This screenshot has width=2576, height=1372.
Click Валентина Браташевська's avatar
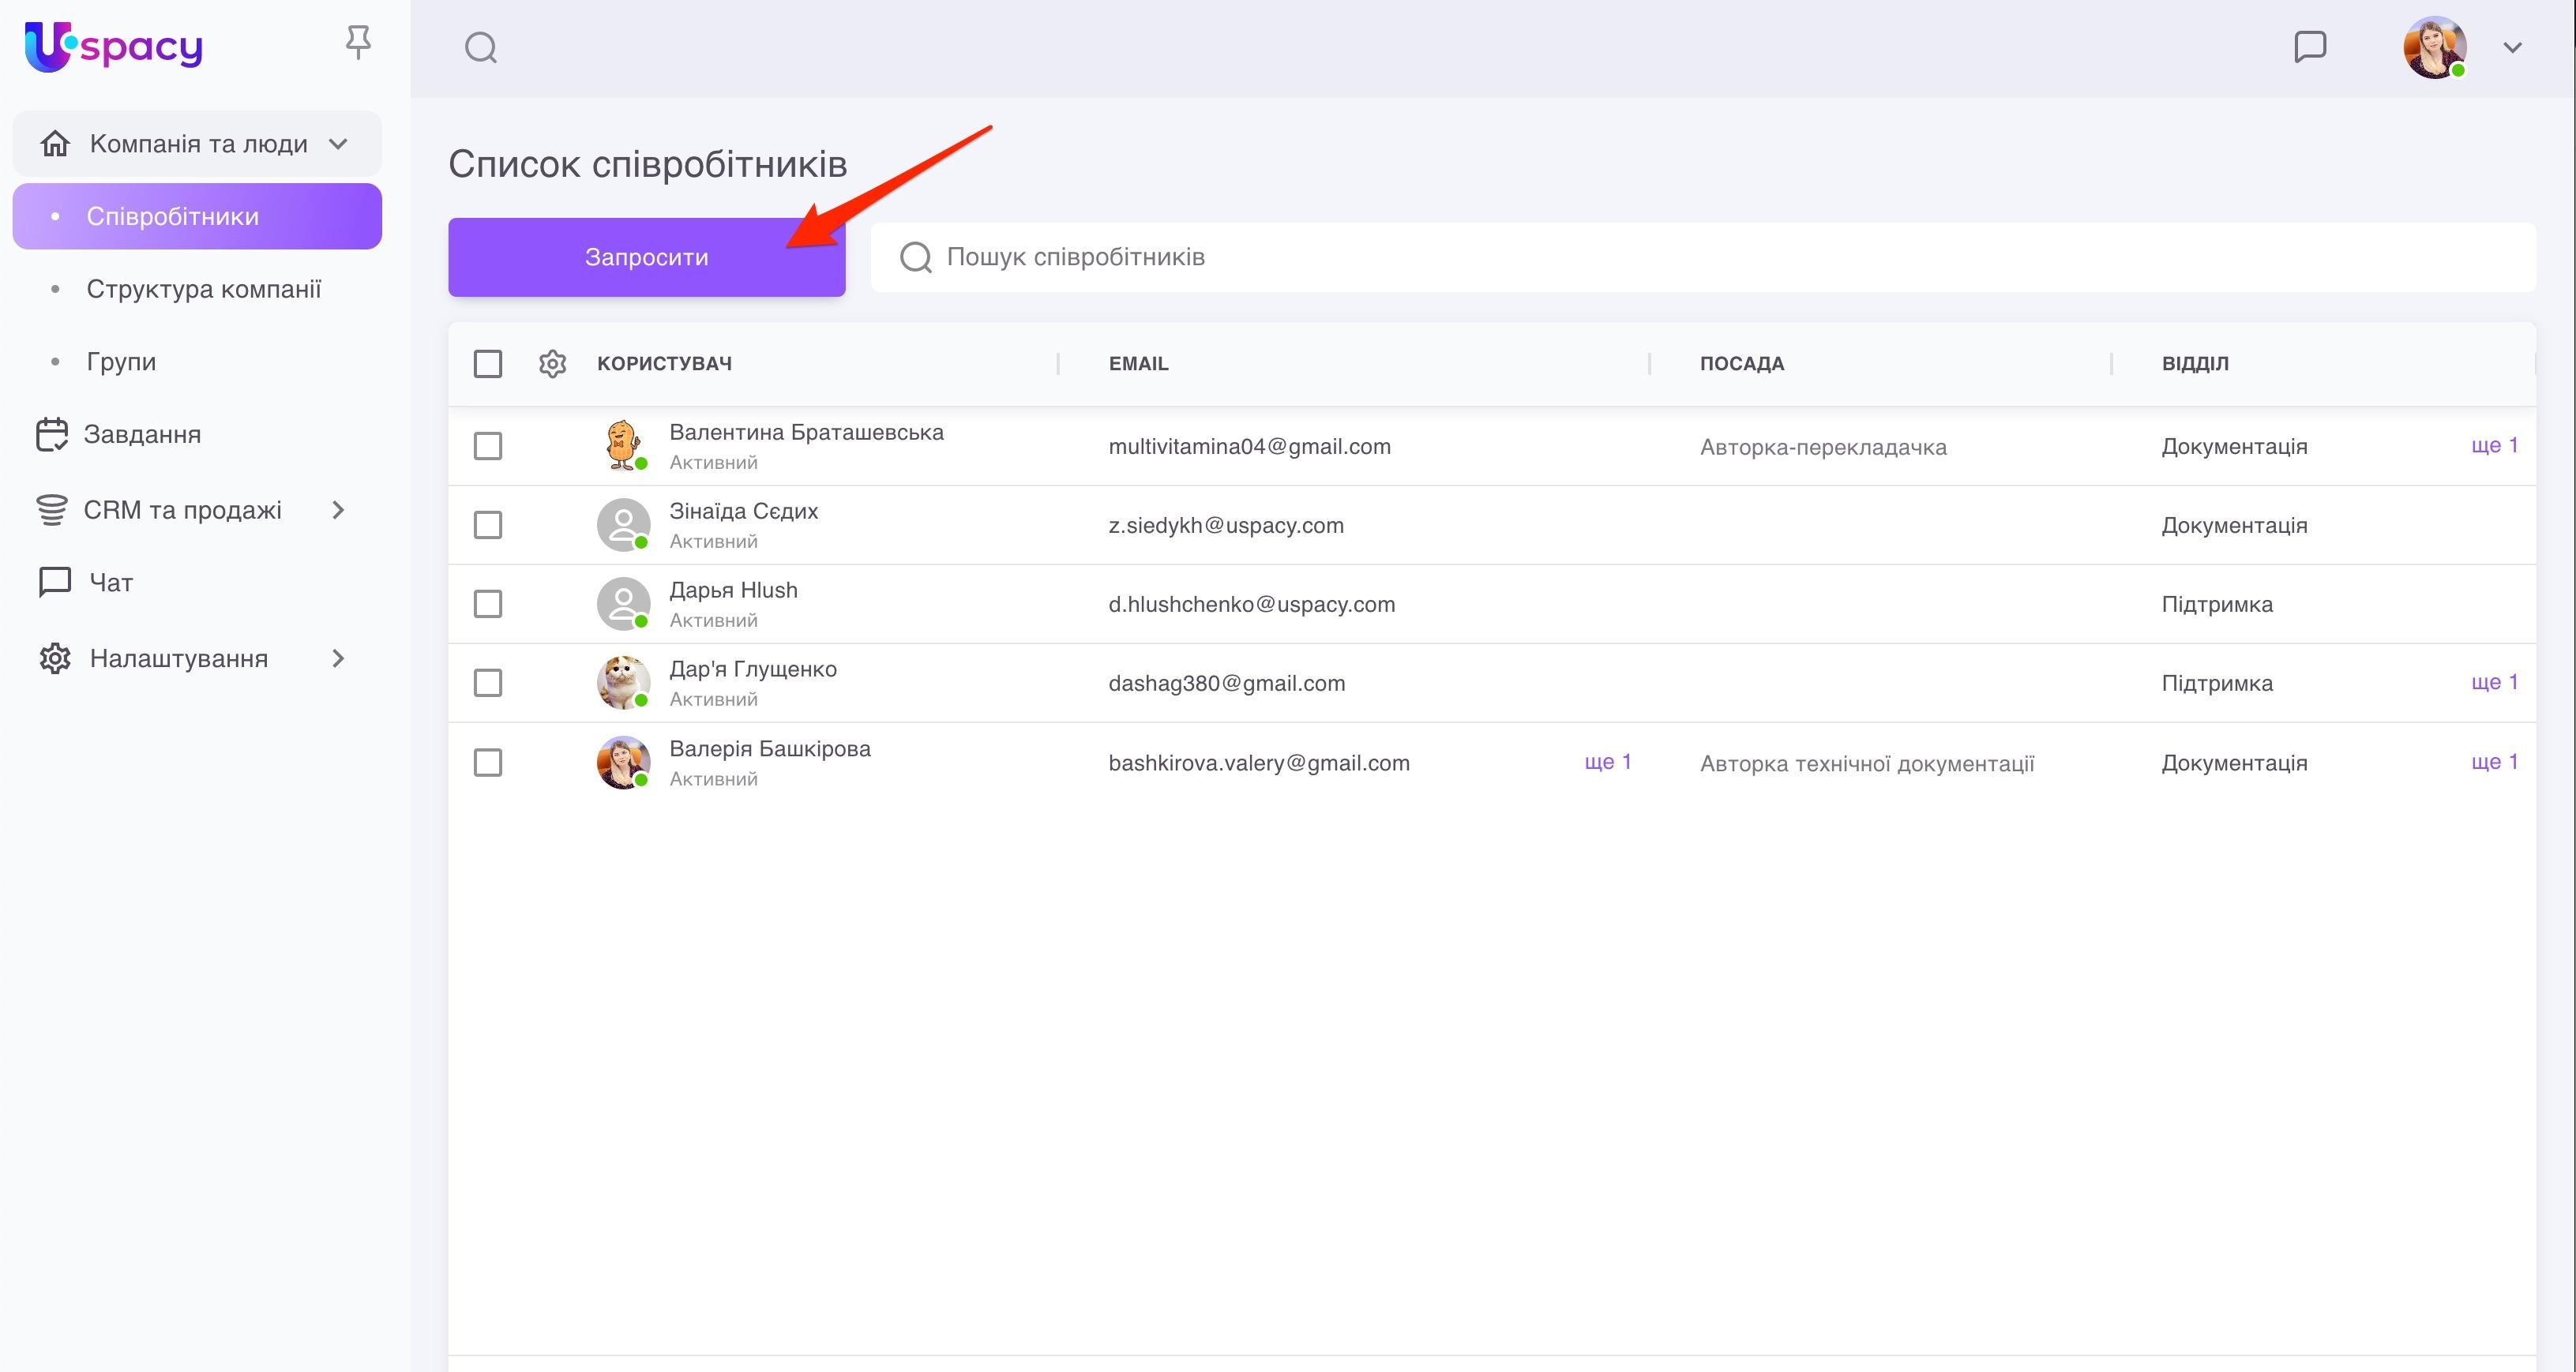coord(623,445)
